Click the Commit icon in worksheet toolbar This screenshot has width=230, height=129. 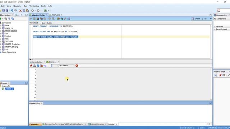(x=50, y=19)
